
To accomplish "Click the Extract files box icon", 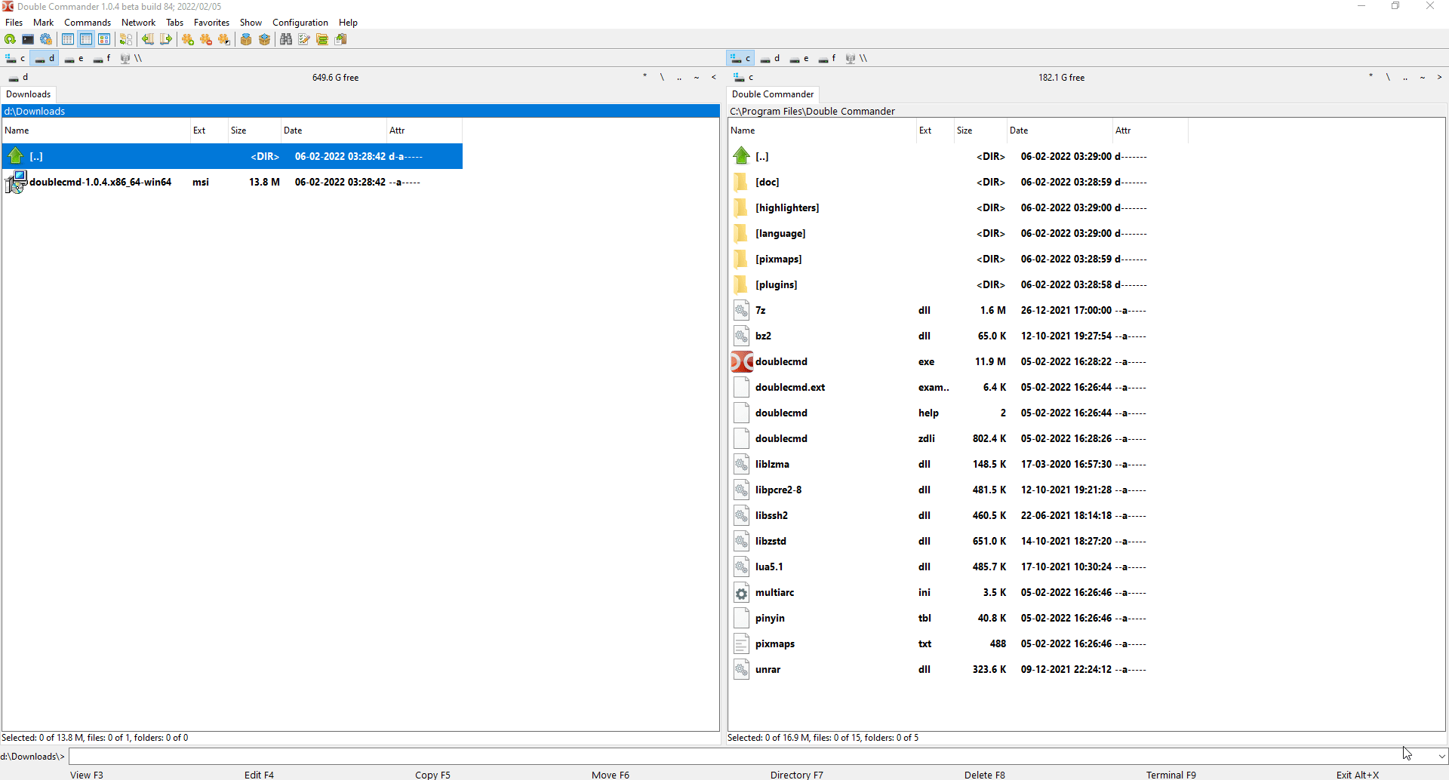I will [x=264, y=39].
